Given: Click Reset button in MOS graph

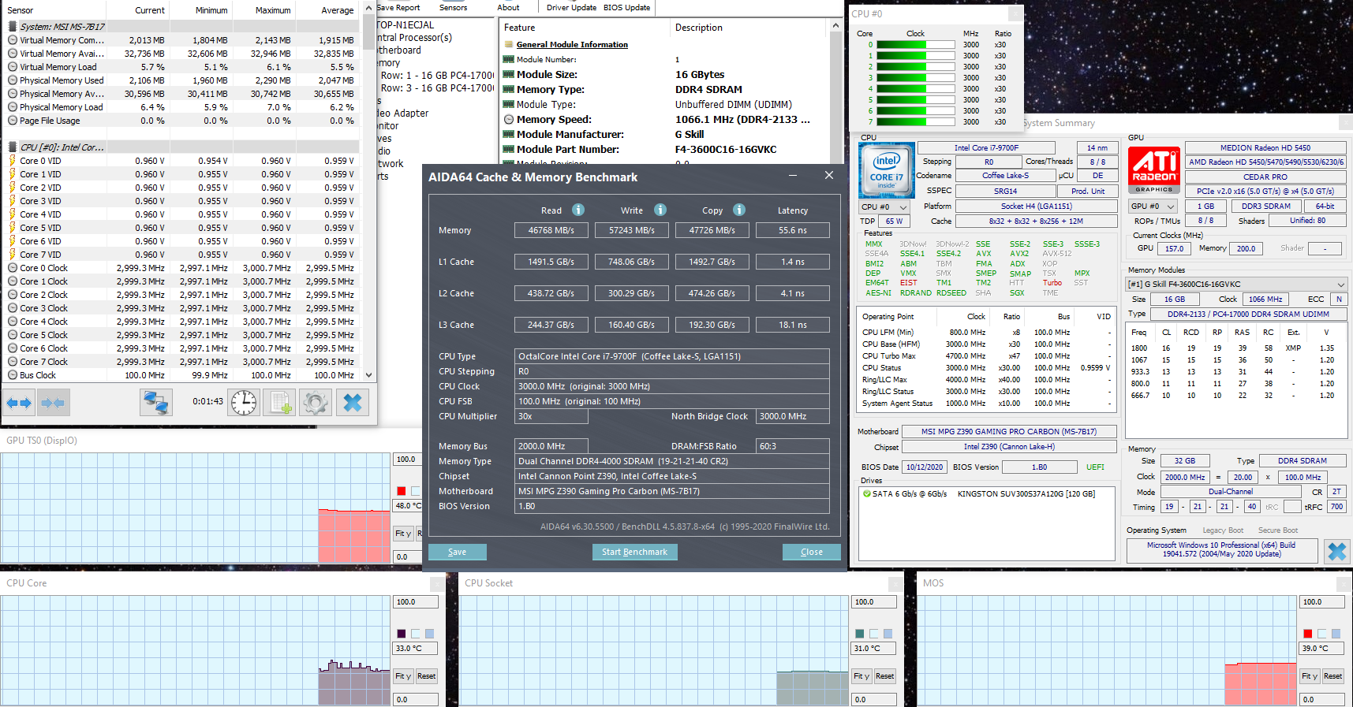Looking at the screenshot, I should (1333, 676).
